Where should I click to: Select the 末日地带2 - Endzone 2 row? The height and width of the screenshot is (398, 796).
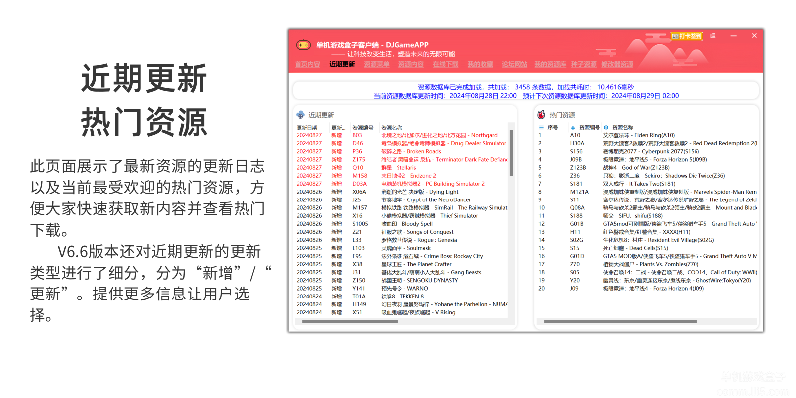402,176
